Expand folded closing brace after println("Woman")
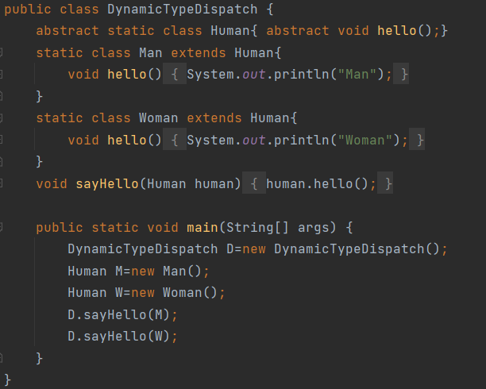The height and width of the screenshot is (389, 486). tap(417, 140)
